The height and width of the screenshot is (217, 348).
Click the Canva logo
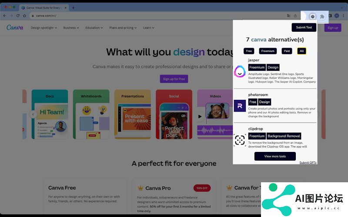(x=15, y=27)
